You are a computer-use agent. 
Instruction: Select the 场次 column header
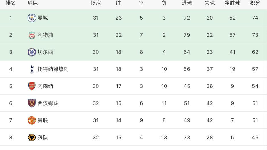tap(96, 3)
